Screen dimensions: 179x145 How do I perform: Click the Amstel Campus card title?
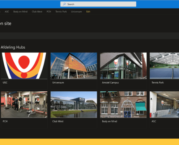(110, 83)
